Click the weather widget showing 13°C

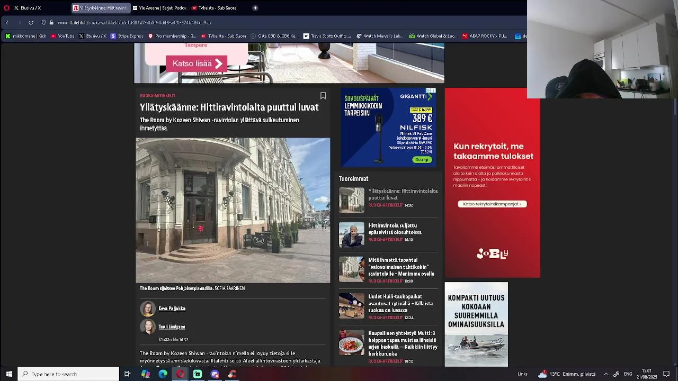coord(567,374)
